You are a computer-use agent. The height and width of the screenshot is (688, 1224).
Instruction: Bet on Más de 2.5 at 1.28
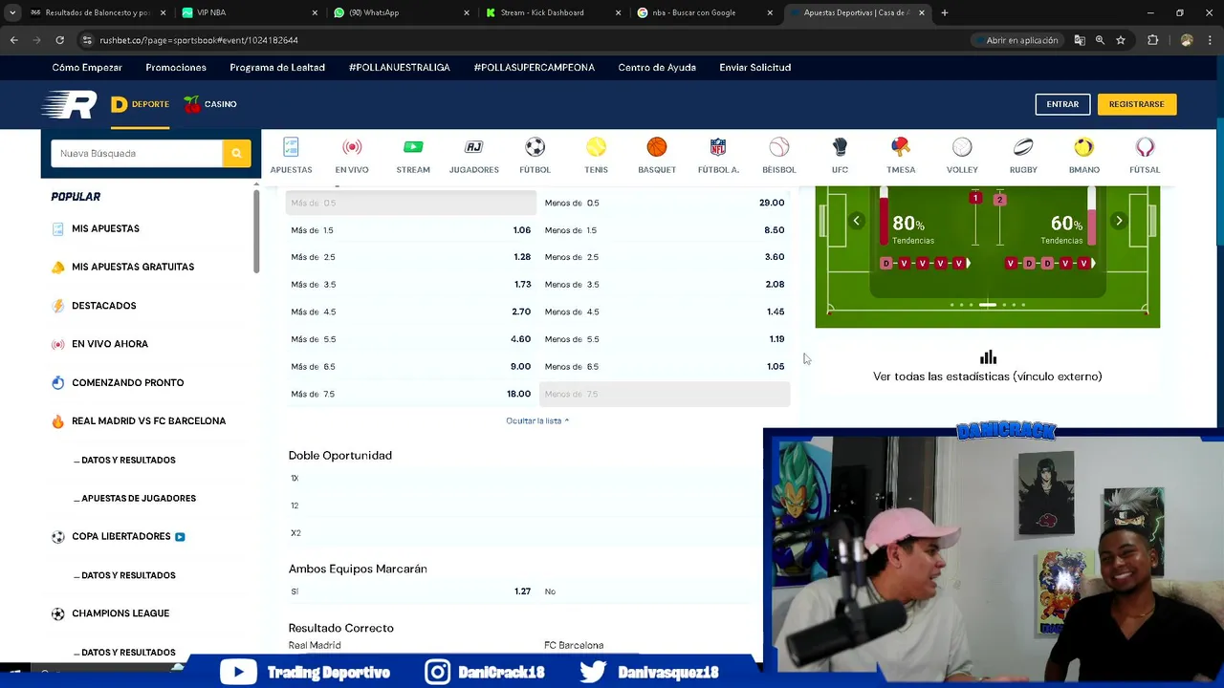point(411,257)
